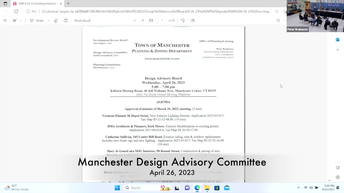This screenshot has width=344, height=193.
Task: Expand the highlighter color options dropdown
Action: pos(21,20)
